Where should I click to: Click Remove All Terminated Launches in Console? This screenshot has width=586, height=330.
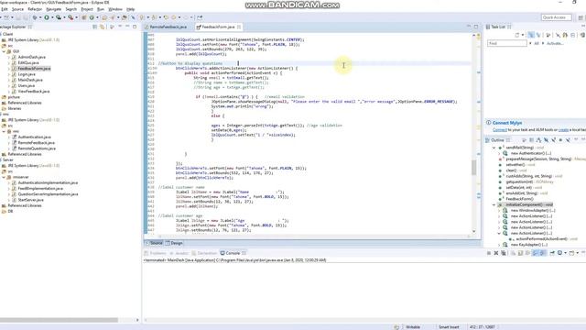pyautogui.click(x=504, y=253)
